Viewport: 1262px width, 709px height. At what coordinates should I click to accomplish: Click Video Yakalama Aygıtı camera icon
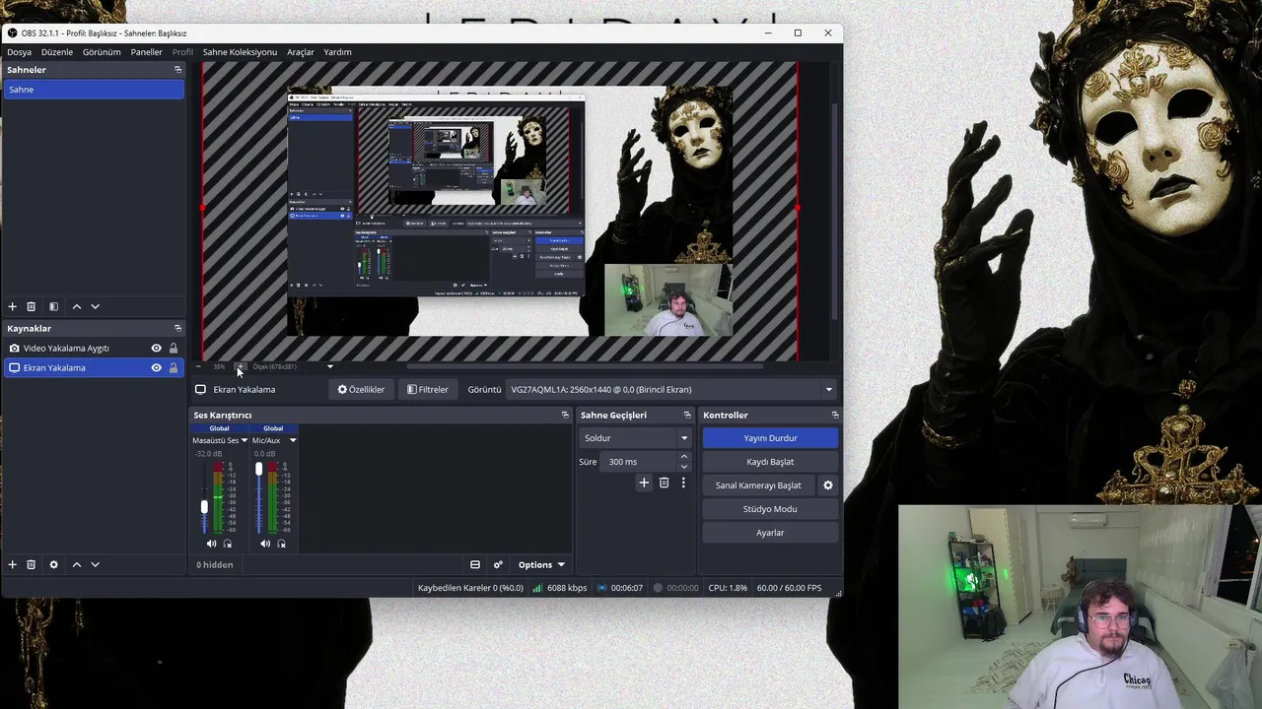click(14, 349)
